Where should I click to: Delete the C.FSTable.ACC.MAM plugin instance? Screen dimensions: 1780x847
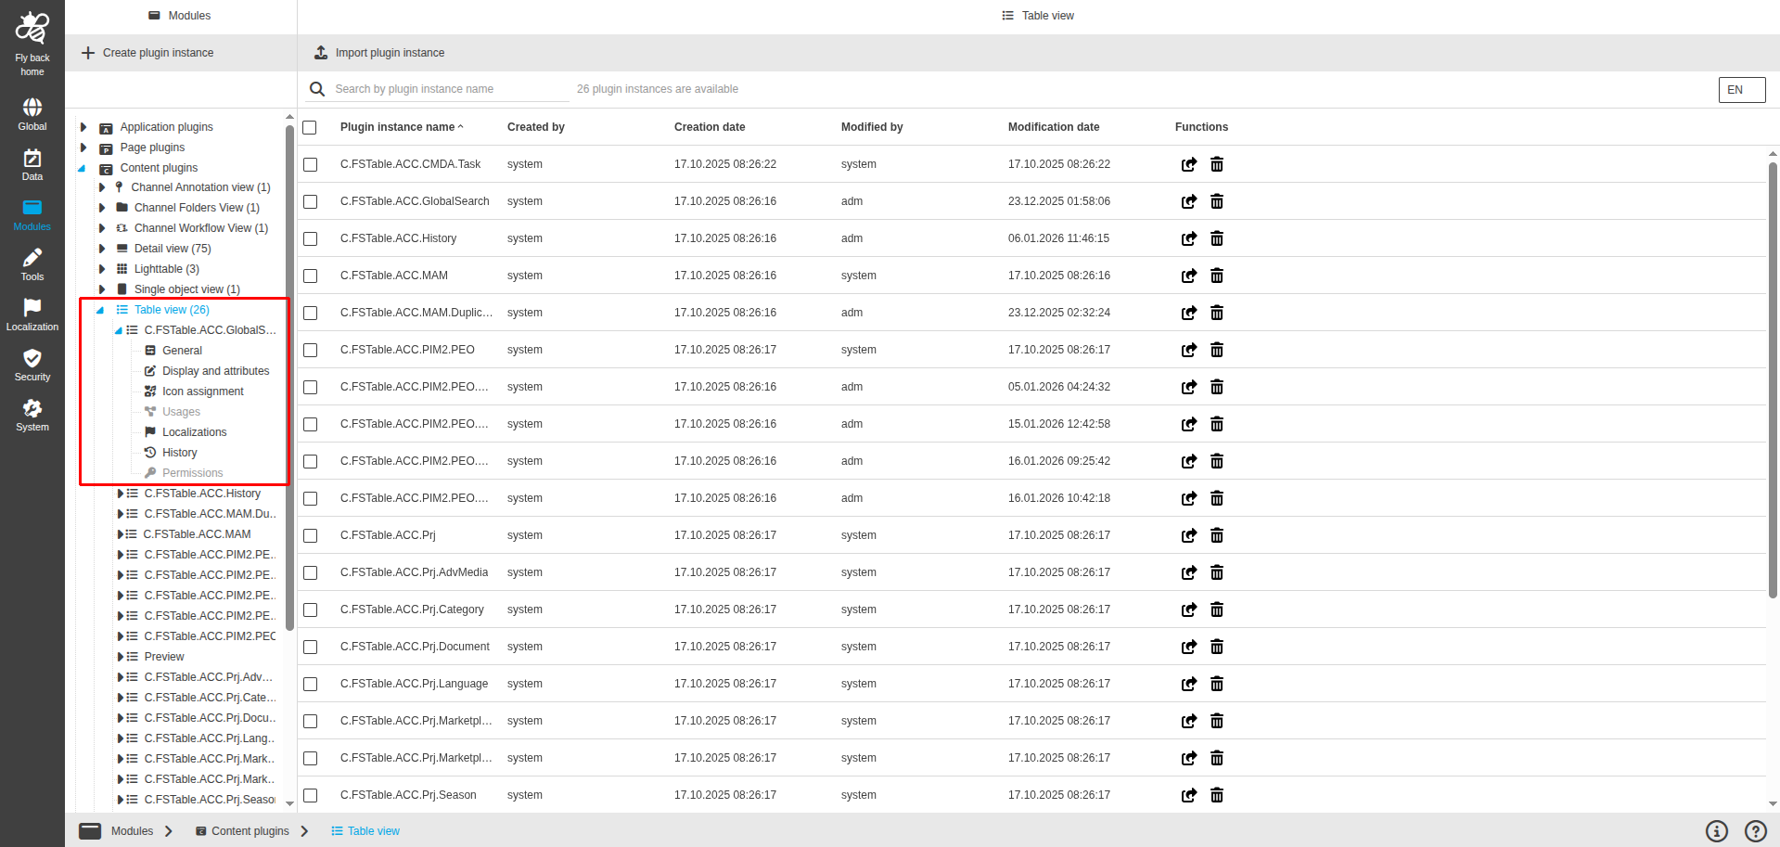point(1216,276)
